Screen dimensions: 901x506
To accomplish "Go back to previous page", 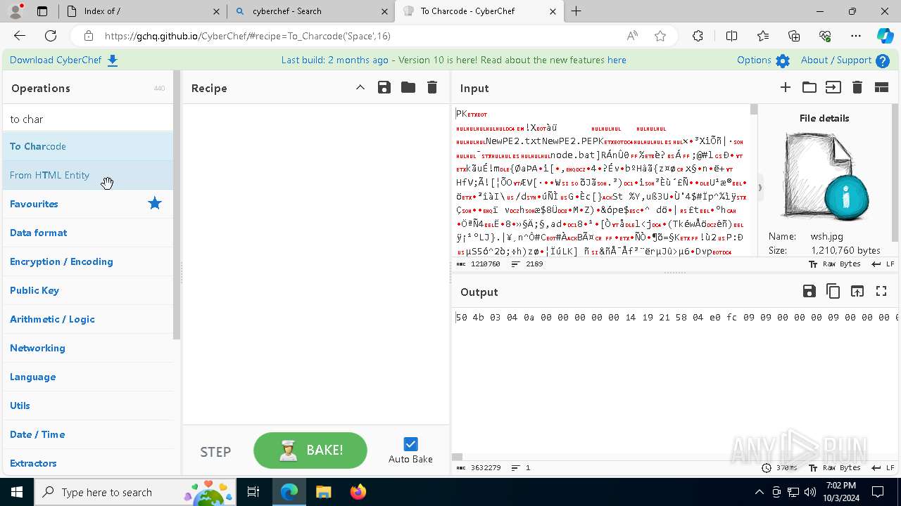I will 20,36.
